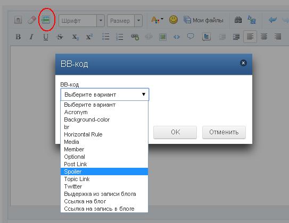Choose the Выберите вариант list option
The height and width of the screenshot is (223, 289).
click(104, 105)
